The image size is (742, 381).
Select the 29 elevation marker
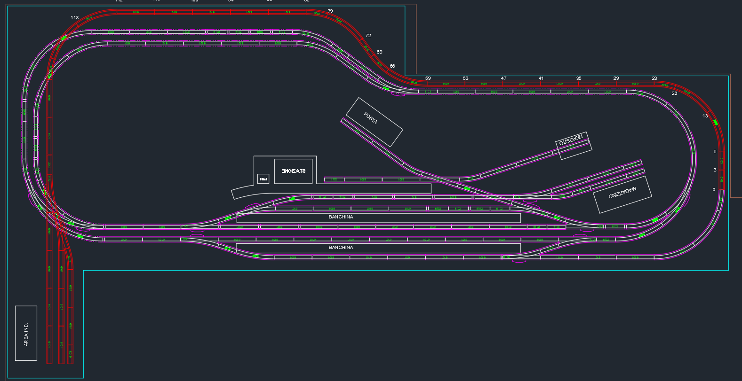[x=616, y=78]
